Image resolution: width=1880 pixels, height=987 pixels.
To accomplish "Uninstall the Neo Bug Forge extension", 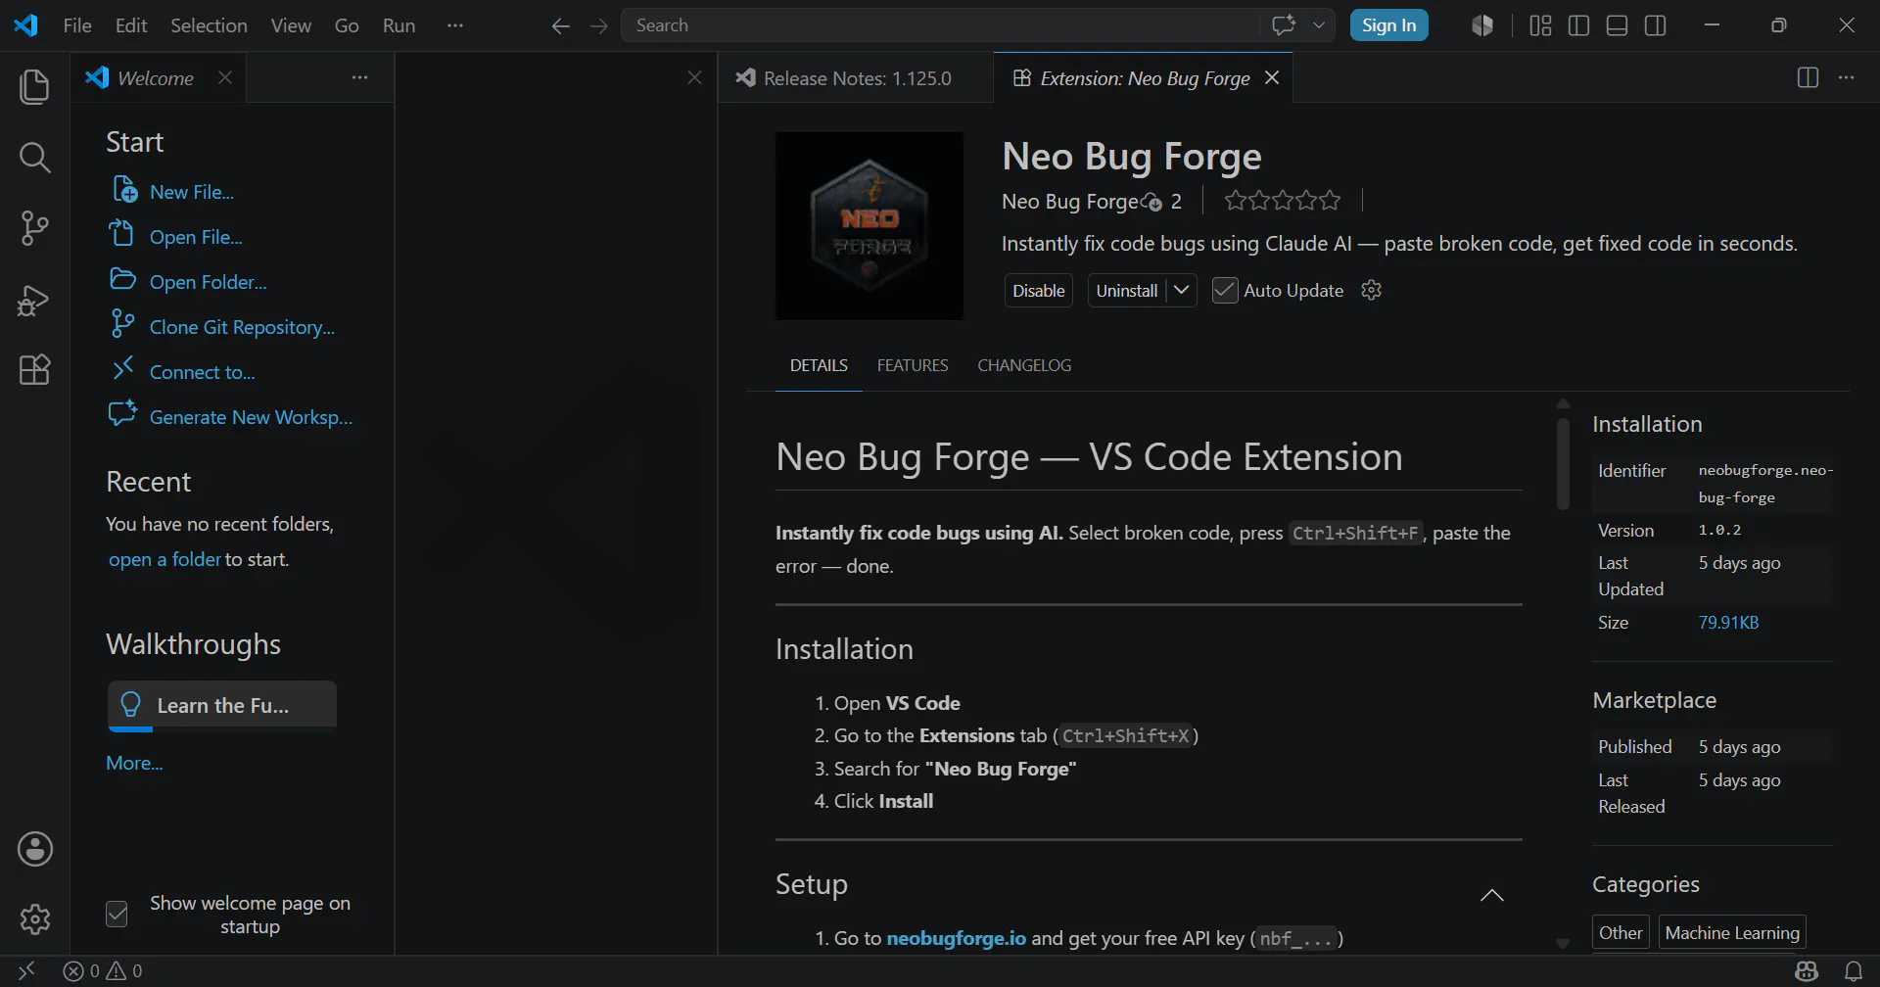I will 1127,291.
